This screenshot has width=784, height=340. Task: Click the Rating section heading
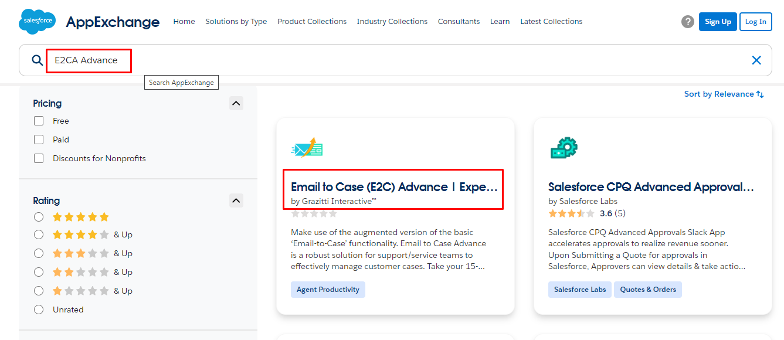(x=46, y=200)
